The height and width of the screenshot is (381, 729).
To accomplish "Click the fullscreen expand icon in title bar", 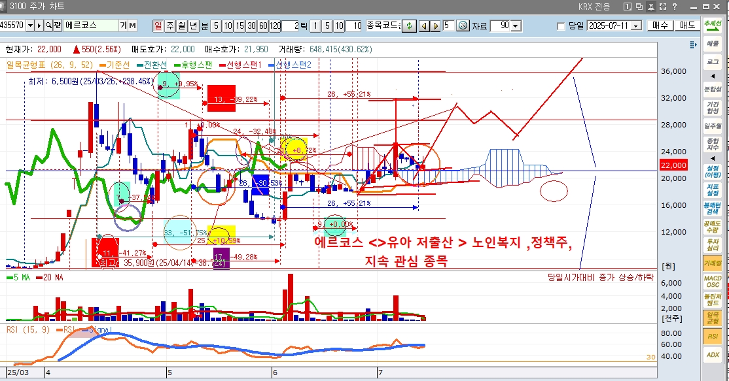I will pos(663,7).
